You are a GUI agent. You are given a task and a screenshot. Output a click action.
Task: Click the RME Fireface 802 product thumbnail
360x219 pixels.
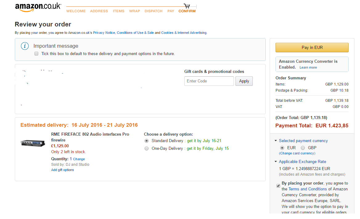point(33,143)
